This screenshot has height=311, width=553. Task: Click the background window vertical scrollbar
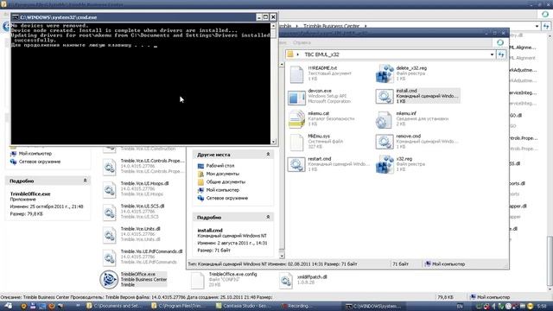[x=550, y=261]
